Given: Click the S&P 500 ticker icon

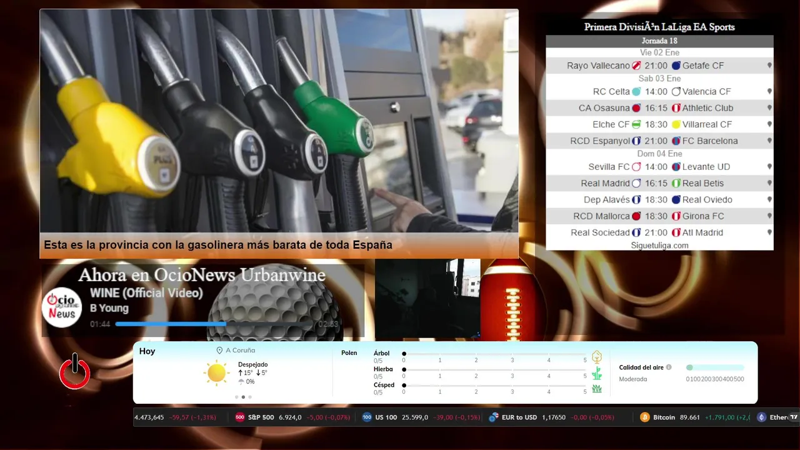Looking at the screenshot, I should tap(240, 417).
